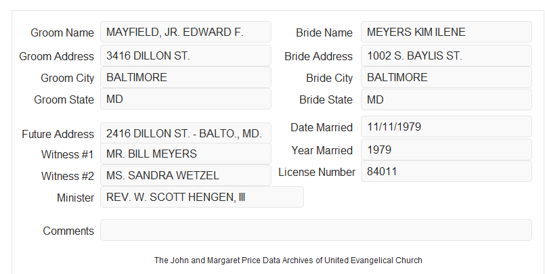The width and height of the screenshot is (545, 274).
Task: Focus the Bride State field
Action: (446, 99)
